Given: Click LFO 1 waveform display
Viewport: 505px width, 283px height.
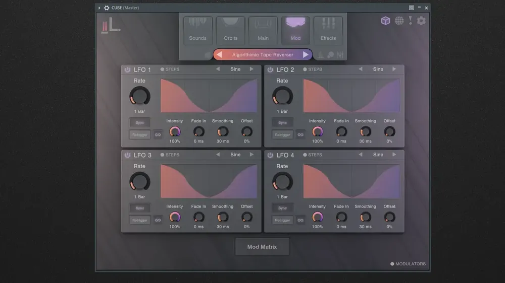Looking at the screenshot, I should tap(209, 96).
